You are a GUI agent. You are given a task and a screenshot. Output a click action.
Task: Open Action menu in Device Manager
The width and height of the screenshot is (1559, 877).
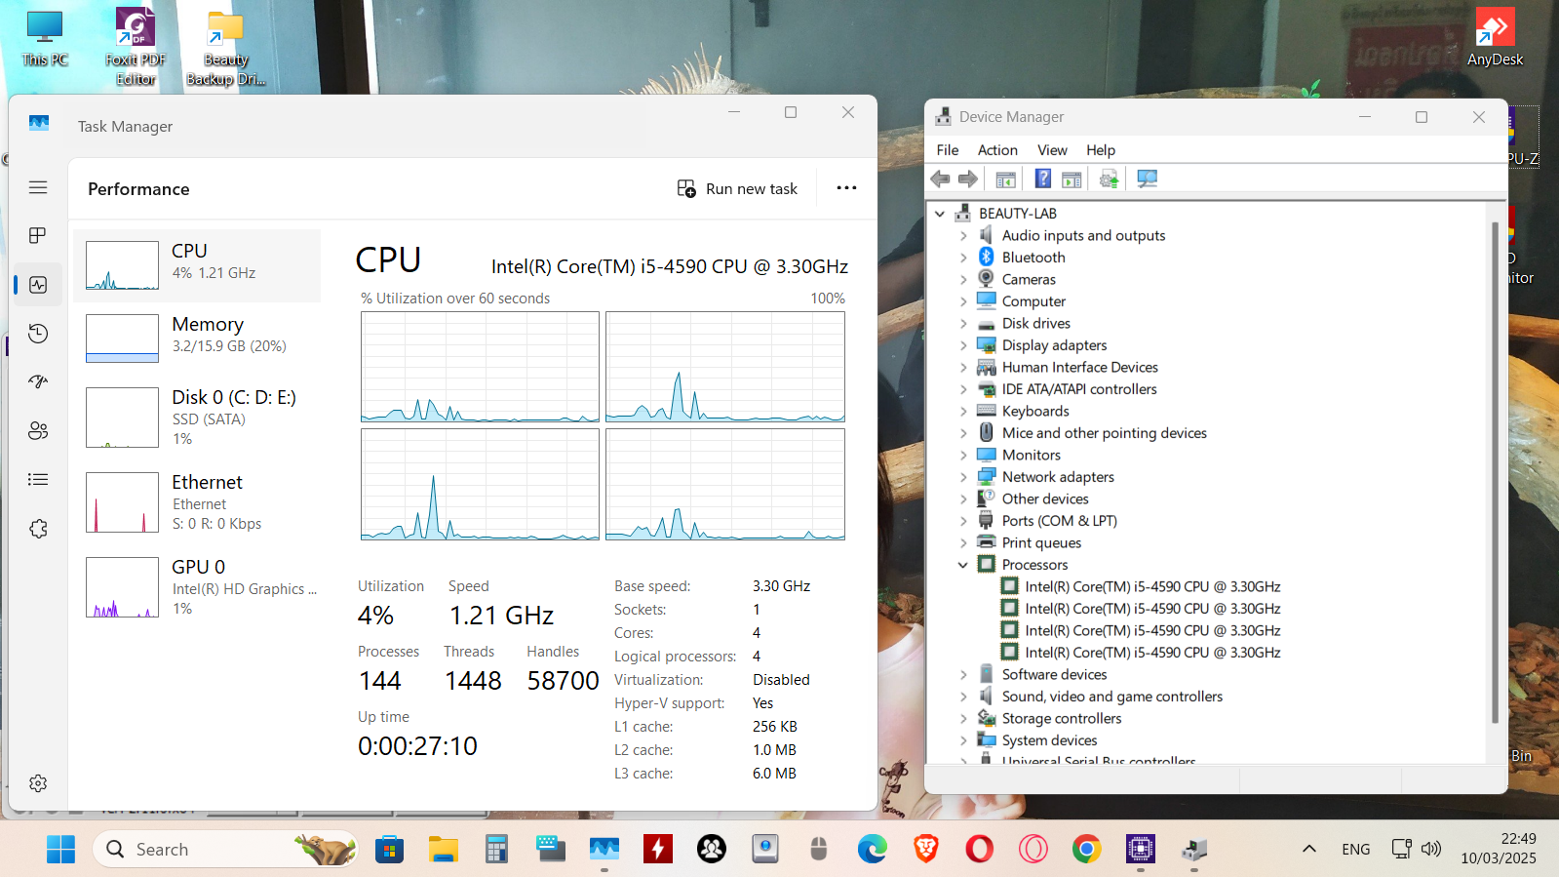click(x=996, y=150)
